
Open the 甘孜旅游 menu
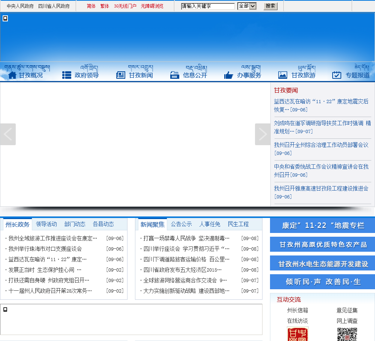pos(303,75)
